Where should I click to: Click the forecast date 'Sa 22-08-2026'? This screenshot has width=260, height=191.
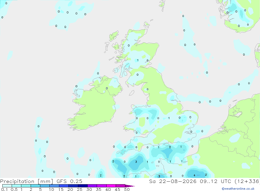coord(173,181)
